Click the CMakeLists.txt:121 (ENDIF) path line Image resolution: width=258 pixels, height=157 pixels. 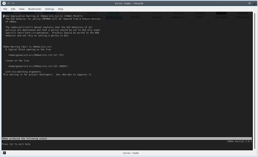(x=41, y=66)
